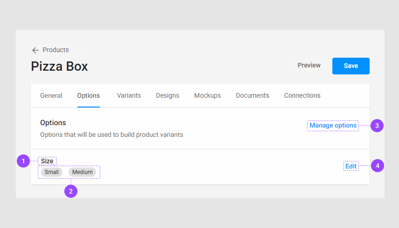Click the back arrow icon beside Products
399x228 pixels.
pos(35,50)
